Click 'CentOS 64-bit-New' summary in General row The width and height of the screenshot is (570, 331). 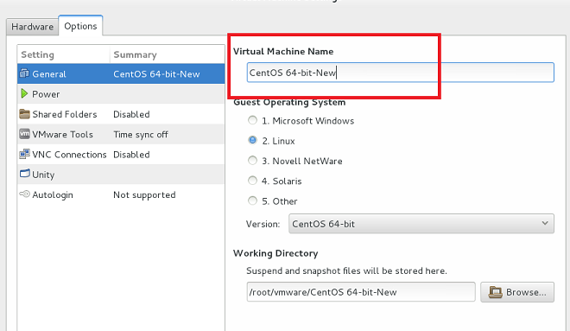click(x=156, y=74)
